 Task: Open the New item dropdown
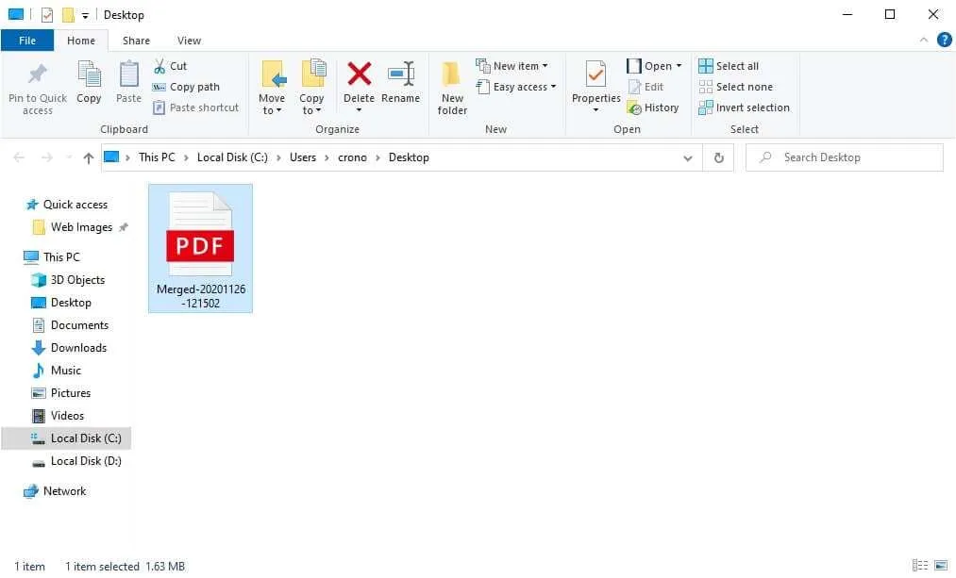pos(512,66)
